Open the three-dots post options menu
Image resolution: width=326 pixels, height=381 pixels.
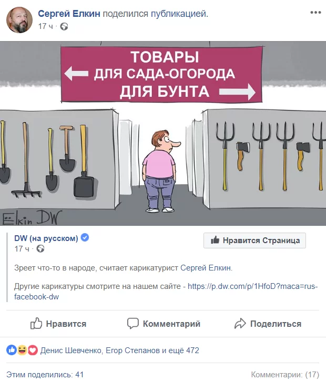(x=315, y=13)
